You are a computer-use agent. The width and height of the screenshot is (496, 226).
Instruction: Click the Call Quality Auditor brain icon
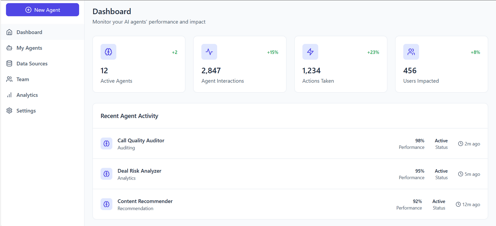click(106, 144)
